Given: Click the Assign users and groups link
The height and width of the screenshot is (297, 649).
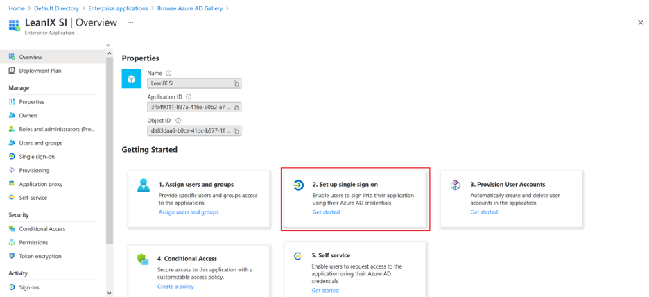Looking at the screenshot, I should (189, 212).
